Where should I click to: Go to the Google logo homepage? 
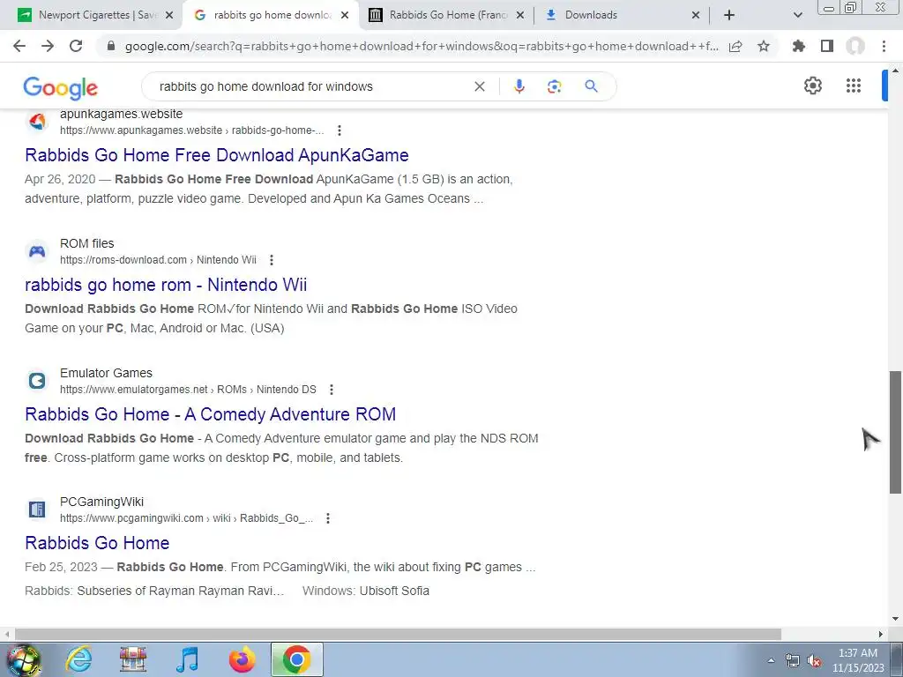(61, 88)
